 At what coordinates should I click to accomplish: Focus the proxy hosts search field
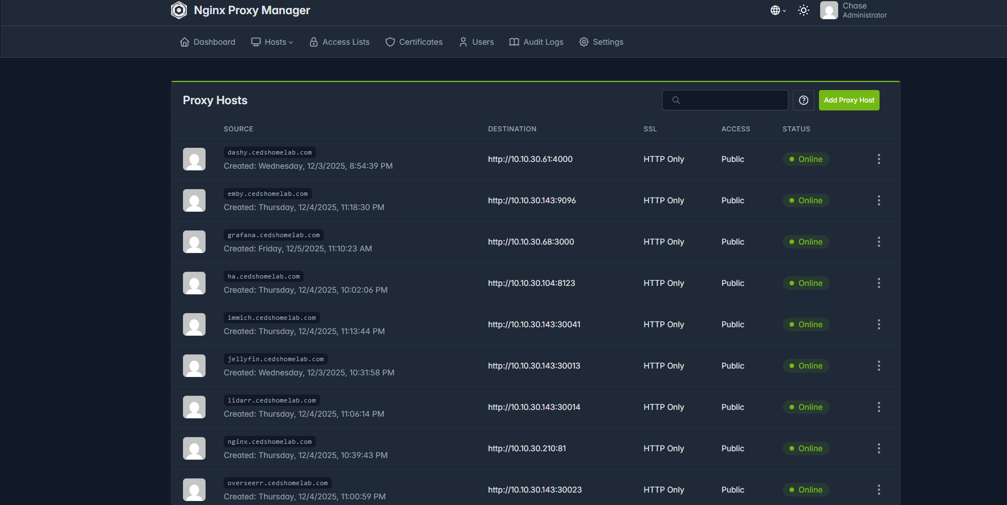[x=725, y=100]
